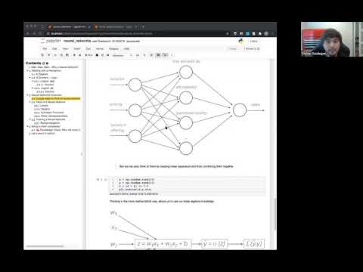Go to 3.2.2 Weights

[x=42, y=110]
